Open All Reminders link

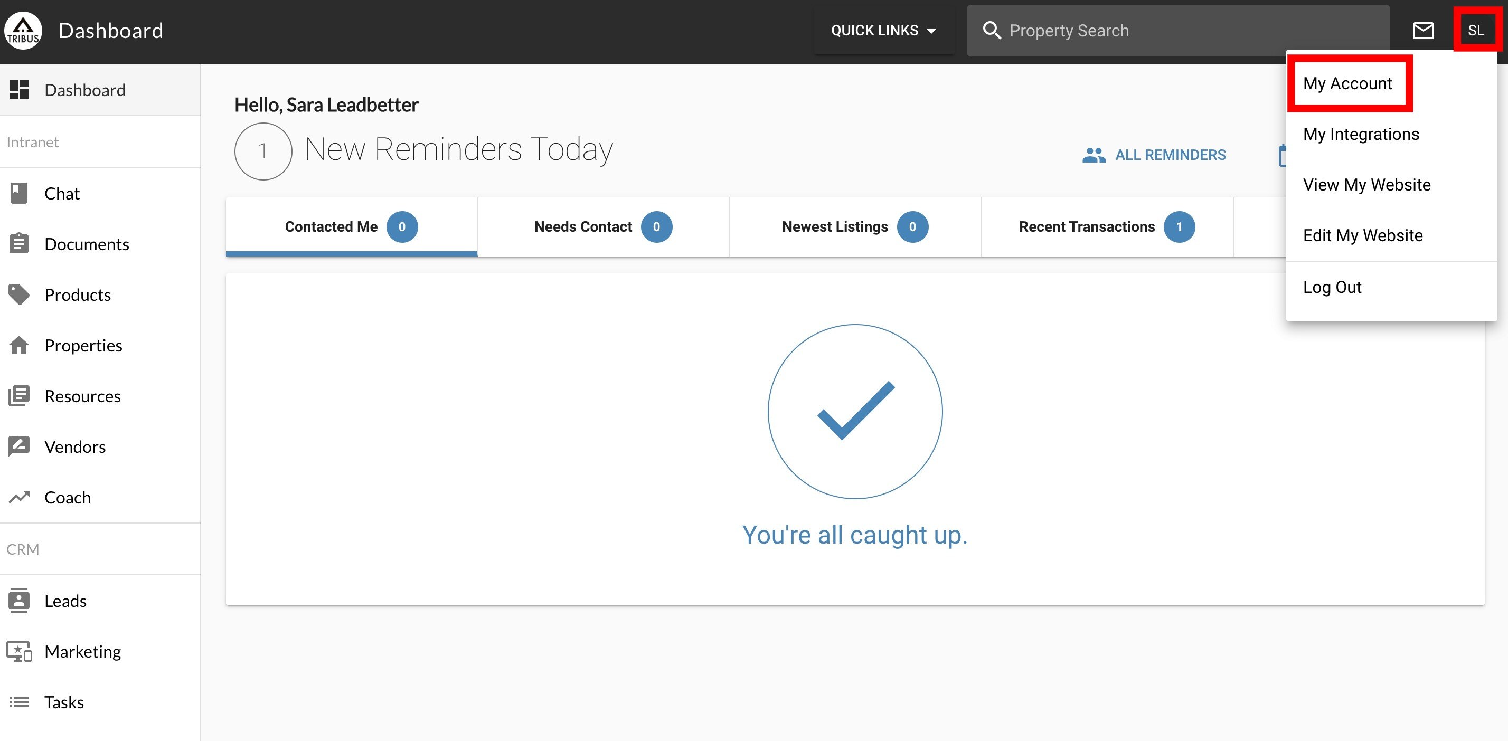pos(1153,155)
